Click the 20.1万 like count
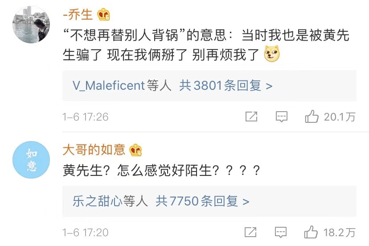 coord(340,117)
